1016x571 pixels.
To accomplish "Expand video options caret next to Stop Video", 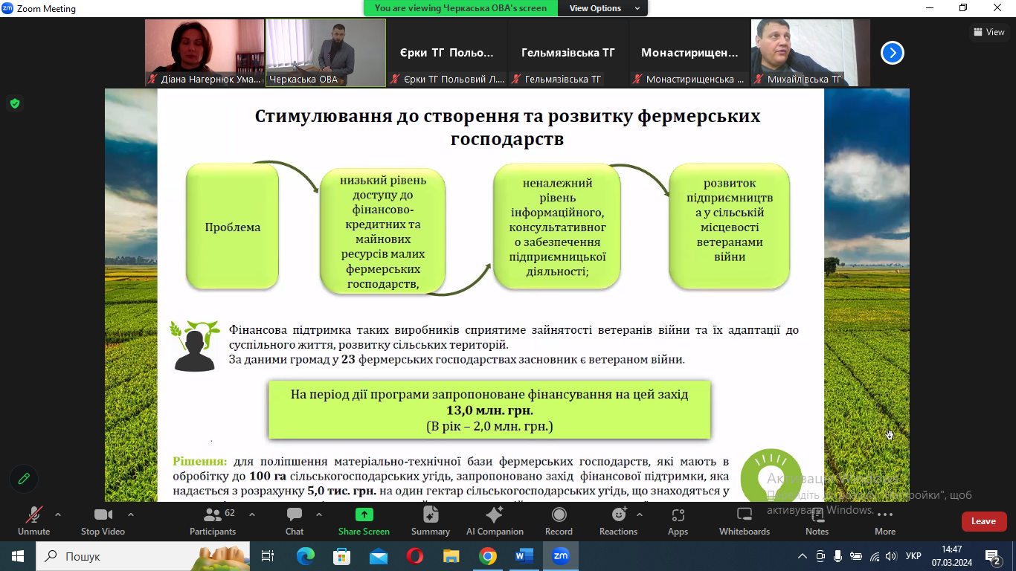I will [x=131, y=514].
